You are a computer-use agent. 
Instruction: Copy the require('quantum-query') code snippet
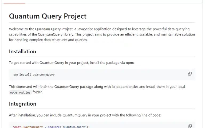[190, 126]
